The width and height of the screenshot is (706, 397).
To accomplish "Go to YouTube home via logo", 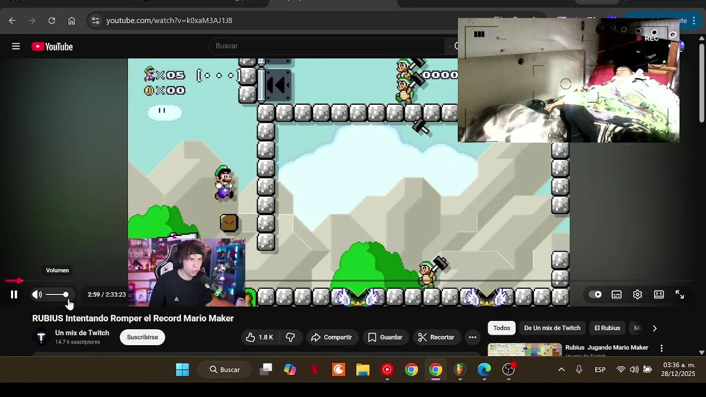I will 52,46.
